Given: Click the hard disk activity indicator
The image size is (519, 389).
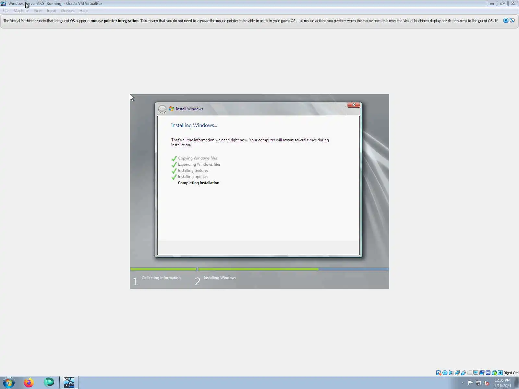Looking at the screenshot, I should point(439,373).
